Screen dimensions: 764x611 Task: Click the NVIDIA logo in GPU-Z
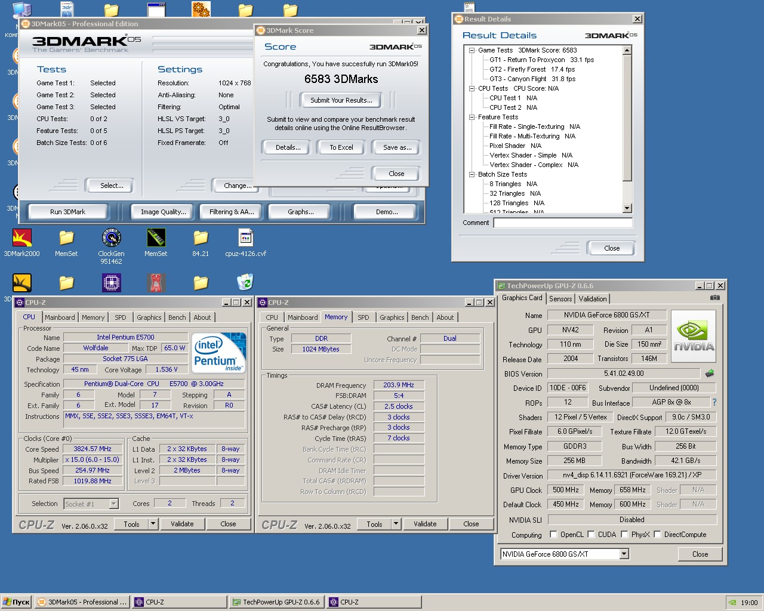(694, 336)
